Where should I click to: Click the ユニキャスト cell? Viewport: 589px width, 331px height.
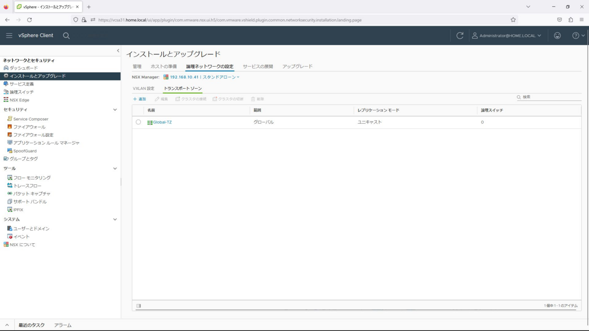(370, 122)
